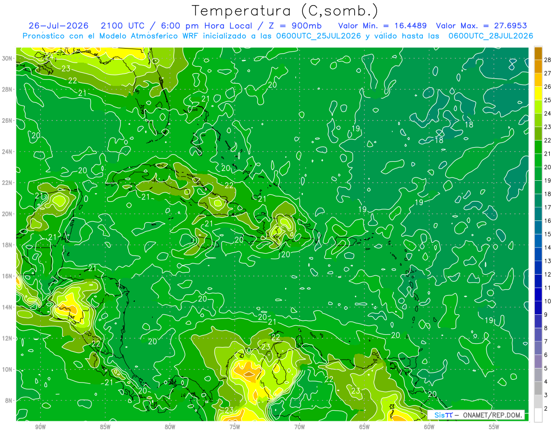Viewport: 560px width, 433px height.
Task: Click the '10N' latitude axis label
Action: (7, 369)
